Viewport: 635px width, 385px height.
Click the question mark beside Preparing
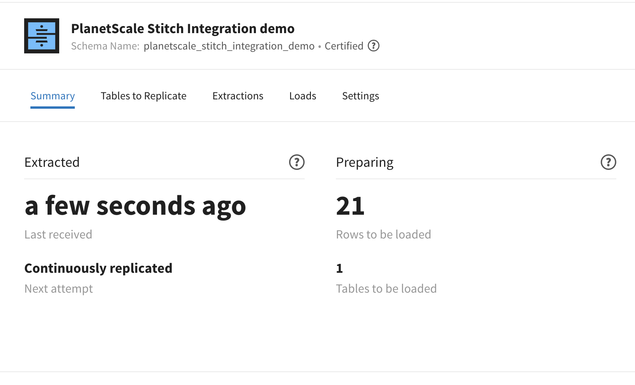coord(608,162)
